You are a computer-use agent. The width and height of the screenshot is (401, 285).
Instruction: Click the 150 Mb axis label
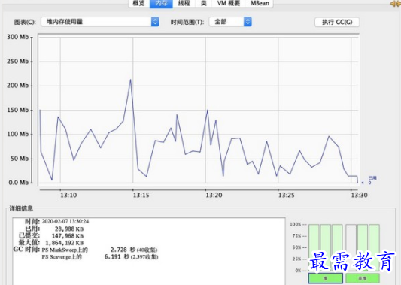pyautogui.click(x=17, y=110)
